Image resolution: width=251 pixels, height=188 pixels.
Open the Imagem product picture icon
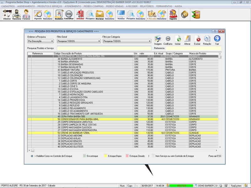pos(158,39)
